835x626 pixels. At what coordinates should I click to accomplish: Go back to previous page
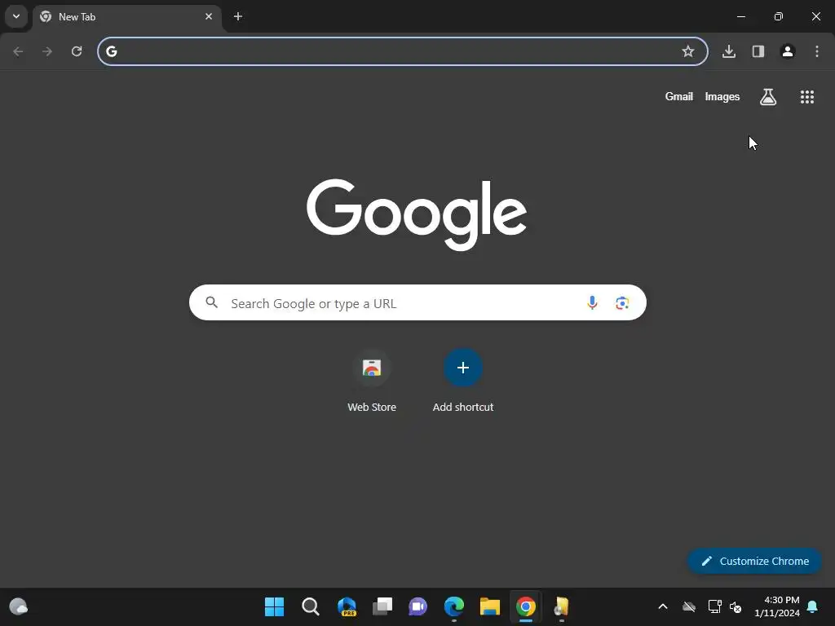tap(18, 51)
